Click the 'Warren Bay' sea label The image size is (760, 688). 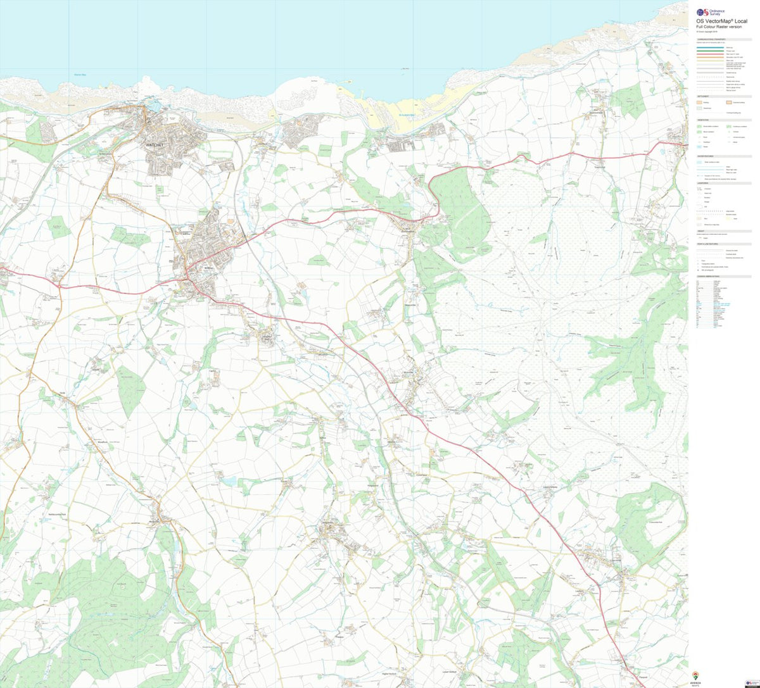point(80,76)
